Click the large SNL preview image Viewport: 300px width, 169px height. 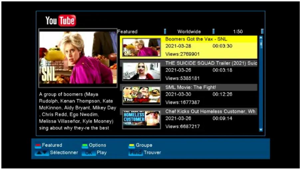pos(78,58)
